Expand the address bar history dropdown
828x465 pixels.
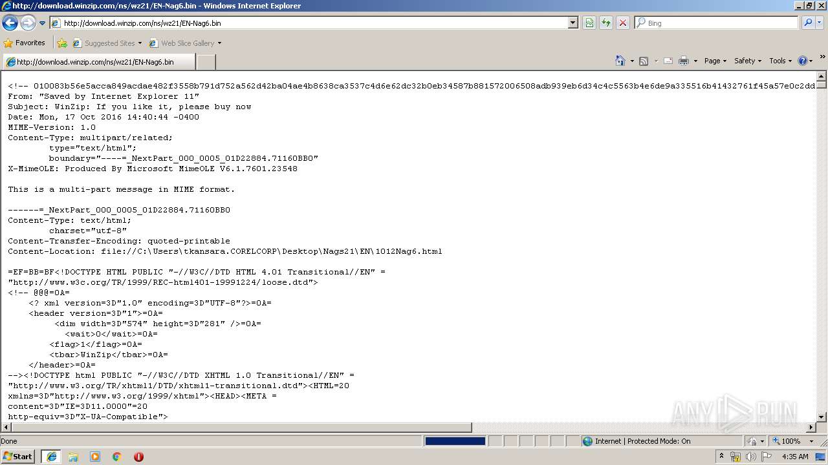point(573,23)
